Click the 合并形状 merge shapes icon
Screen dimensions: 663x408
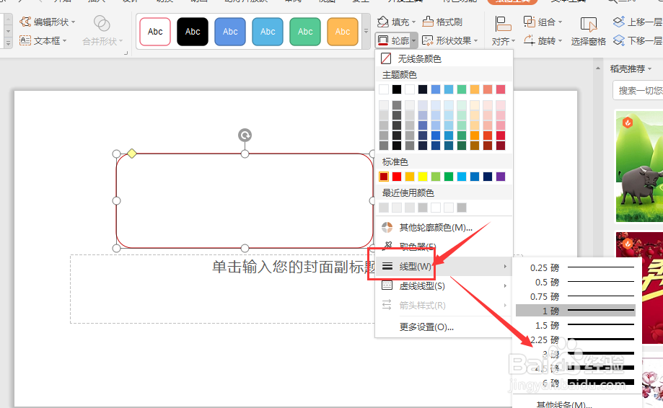pyautogui.click(x=102, y=24)
